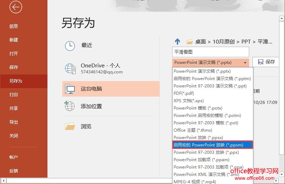
Task: Choose PowerPoint XML 演示文稿 (*.xml)
Action: tap(213, 175)
